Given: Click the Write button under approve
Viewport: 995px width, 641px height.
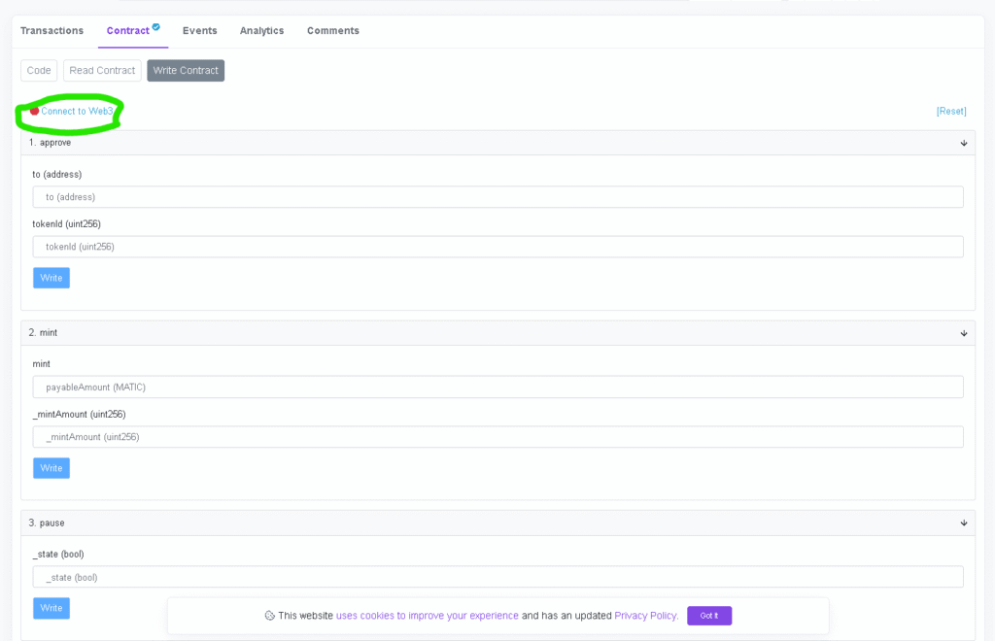Looking at the screenshot, I should pos(51,278).
